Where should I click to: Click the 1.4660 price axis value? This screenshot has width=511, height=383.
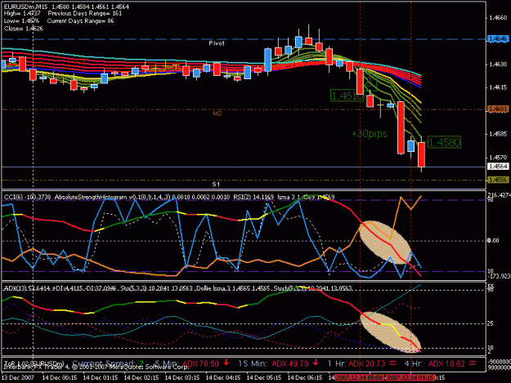pos(498,18)
